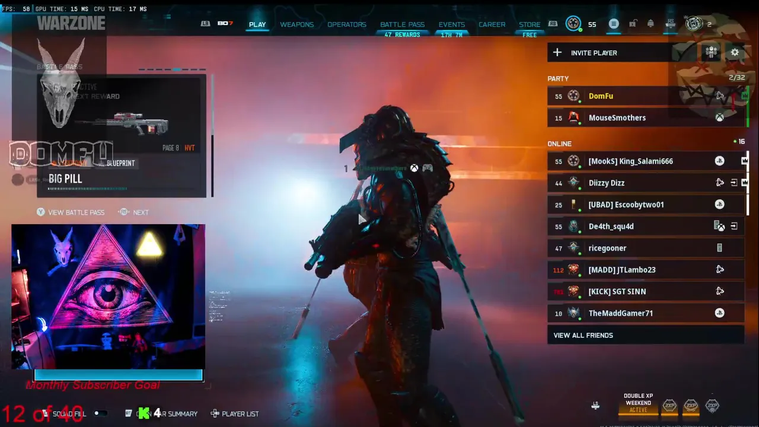Click the party privacy lock icon

(x=633, y=24)
